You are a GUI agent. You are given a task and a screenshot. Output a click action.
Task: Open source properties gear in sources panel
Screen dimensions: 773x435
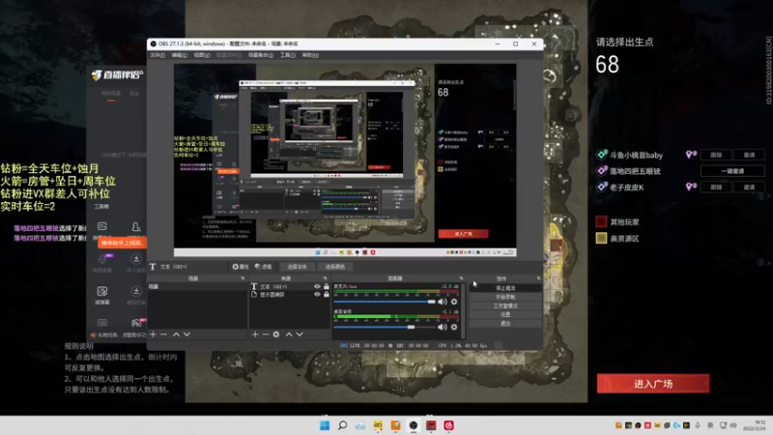tap(276, 334)
